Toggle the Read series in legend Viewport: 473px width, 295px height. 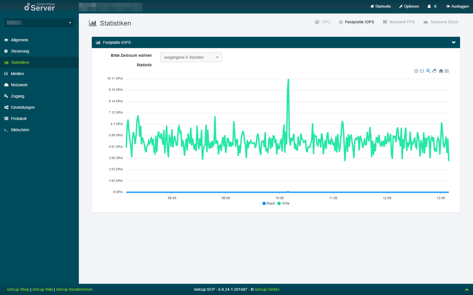268,203
